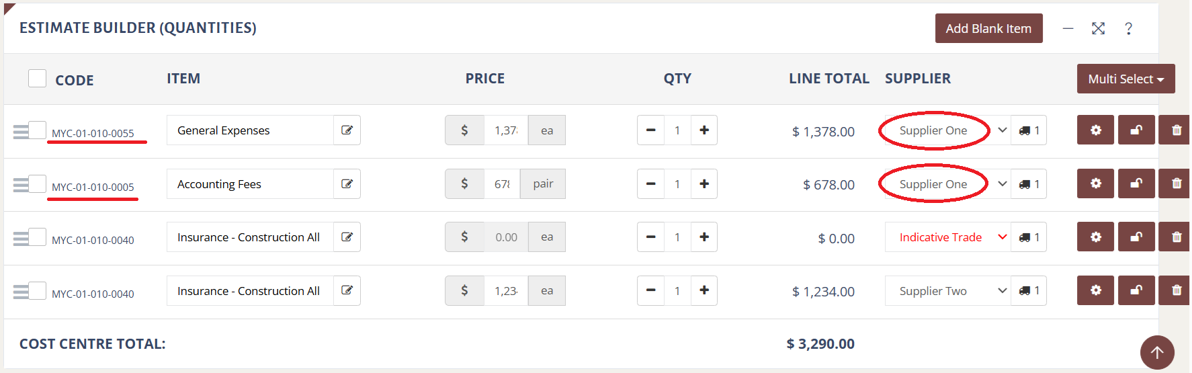Click unlock icon on Accounting Fees row
The height and width of the screenshot is (373, 1192).
(x=1136, y=183)
